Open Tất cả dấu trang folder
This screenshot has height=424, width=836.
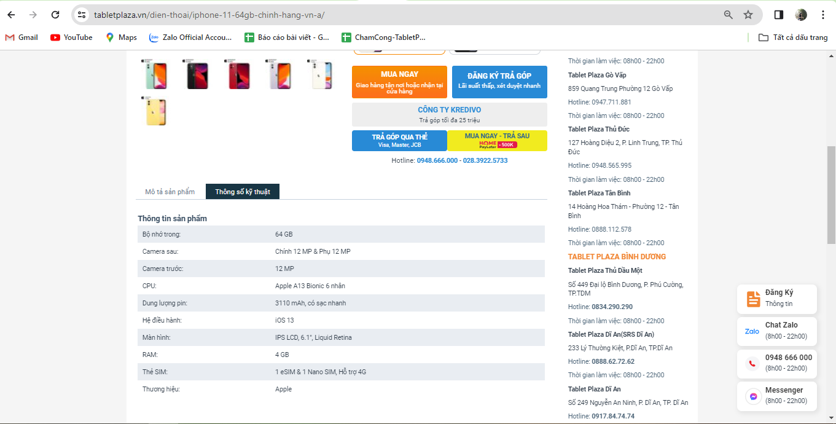(x=793, y=37)
